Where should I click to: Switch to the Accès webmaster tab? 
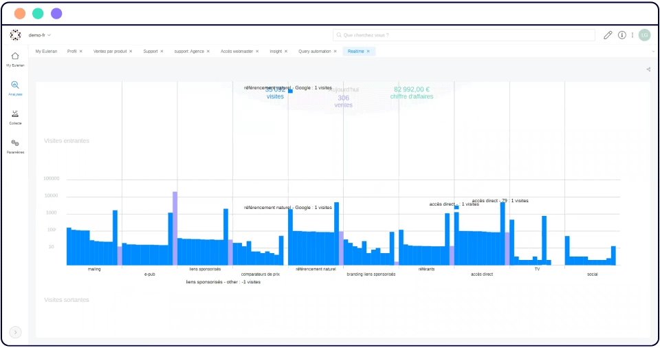[x=236, y=52]
